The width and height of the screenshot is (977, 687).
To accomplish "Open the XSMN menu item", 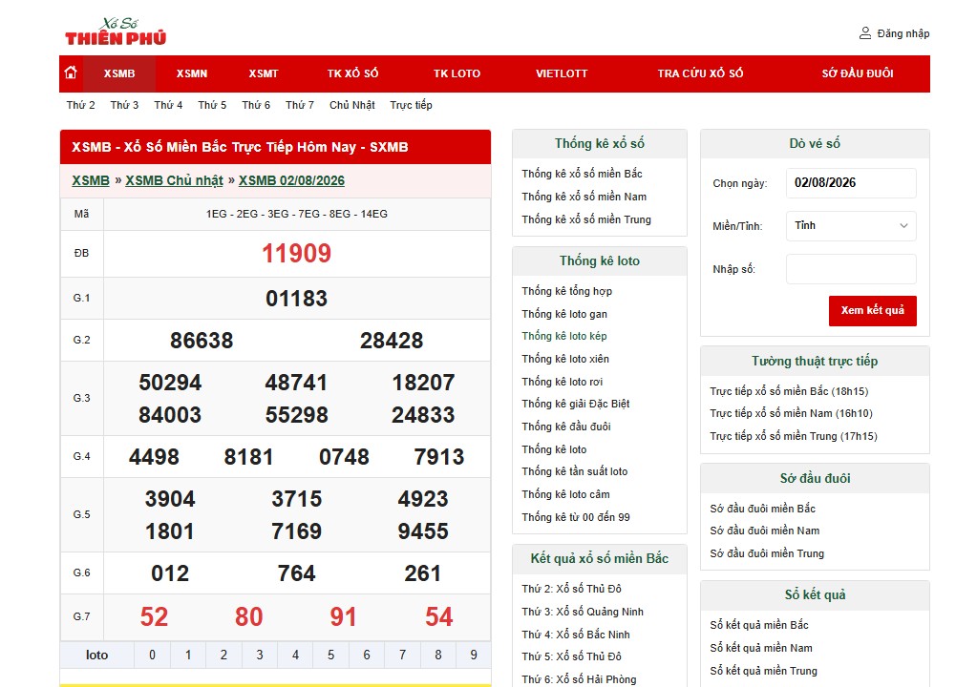I will 192,73.
